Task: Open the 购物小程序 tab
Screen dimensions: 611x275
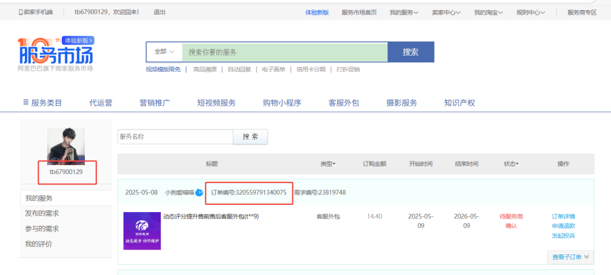Action: [x=282, y=103]
